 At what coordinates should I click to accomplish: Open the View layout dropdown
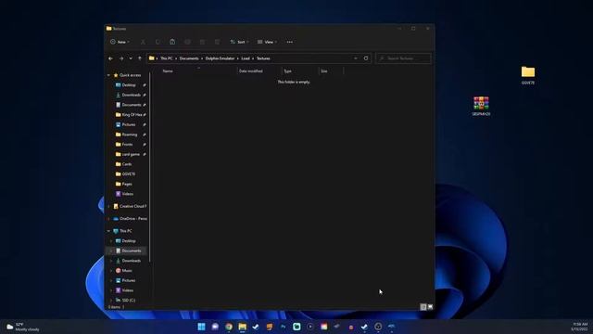267,42
